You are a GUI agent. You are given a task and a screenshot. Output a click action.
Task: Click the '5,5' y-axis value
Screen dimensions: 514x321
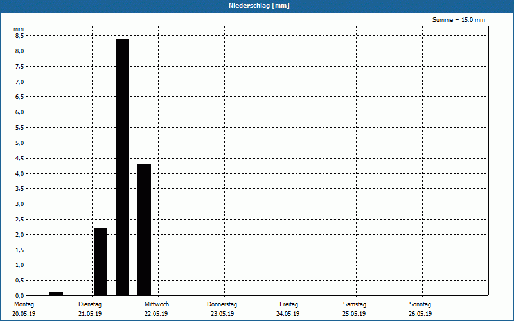pyautogui.click(x=20, y=127)
